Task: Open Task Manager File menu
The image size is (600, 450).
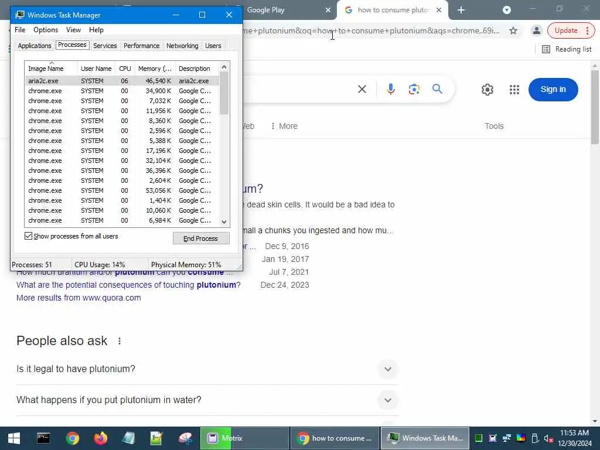Action: 20,30
